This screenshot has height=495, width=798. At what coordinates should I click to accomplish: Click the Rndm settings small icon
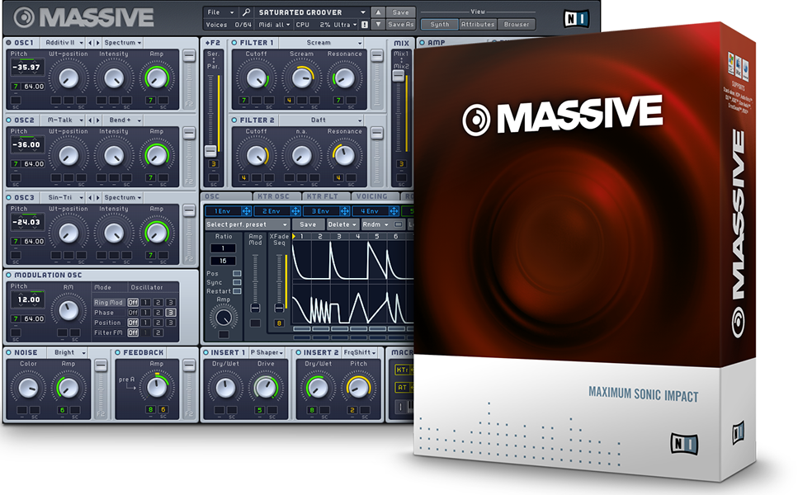coord(399,224)
